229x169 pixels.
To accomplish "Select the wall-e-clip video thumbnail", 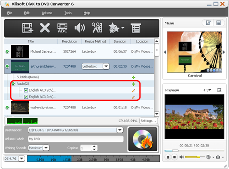I will point(20,108).
